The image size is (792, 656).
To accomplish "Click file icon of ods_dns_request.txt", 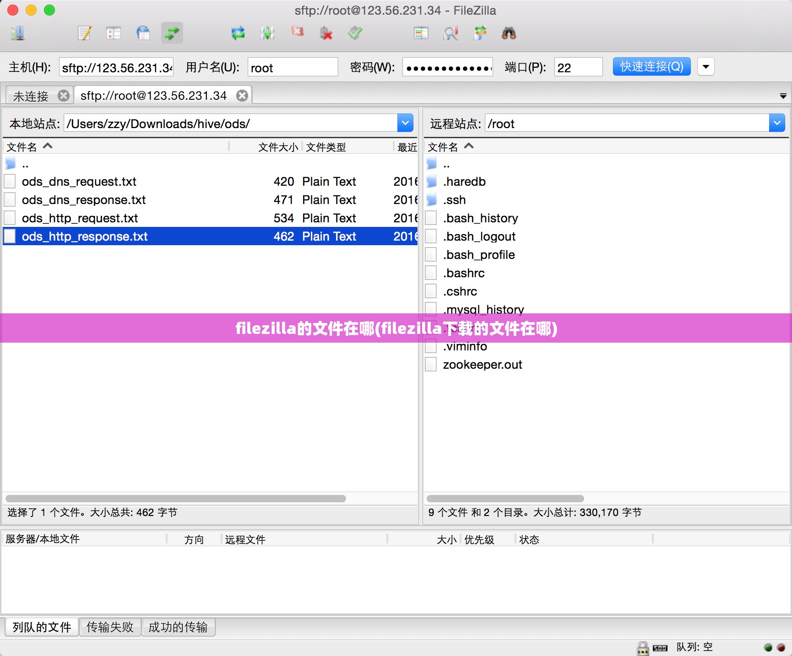I will (x=10, y=182).
